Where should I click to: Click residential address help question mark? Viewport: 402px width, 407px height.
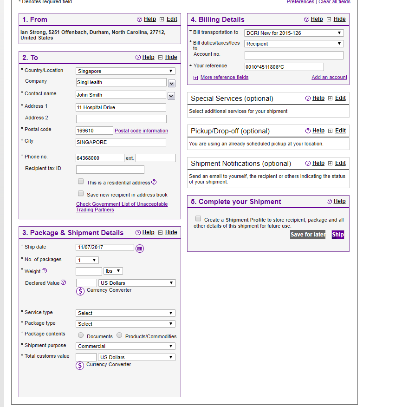tap(154, 182)
